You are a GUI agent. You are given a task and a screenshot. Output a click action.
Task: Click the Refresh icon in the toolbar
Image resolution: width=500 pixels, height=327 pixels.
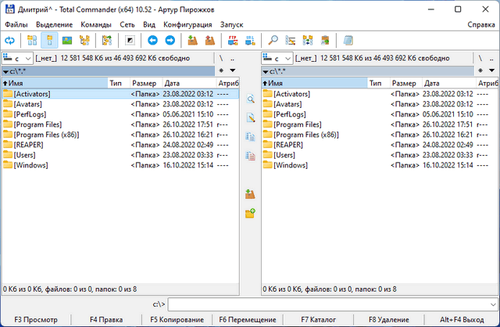(x=9, y=40)
